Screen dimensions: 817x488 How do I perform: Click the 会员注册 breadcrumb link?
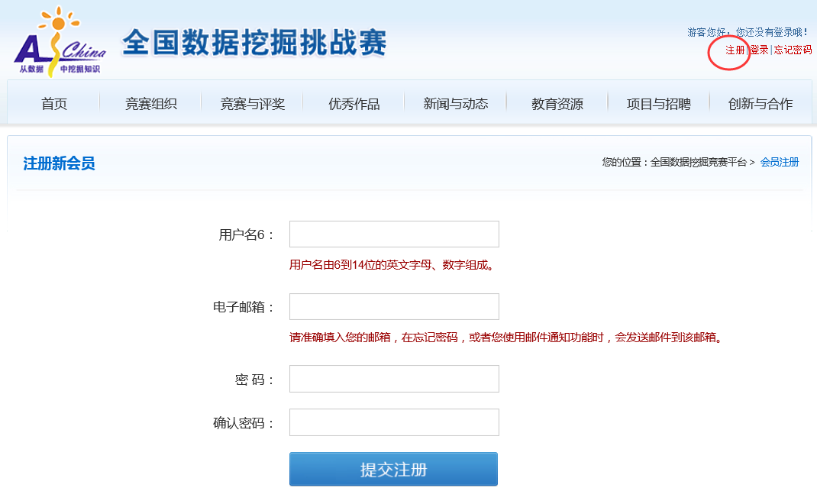pos(780,162)
